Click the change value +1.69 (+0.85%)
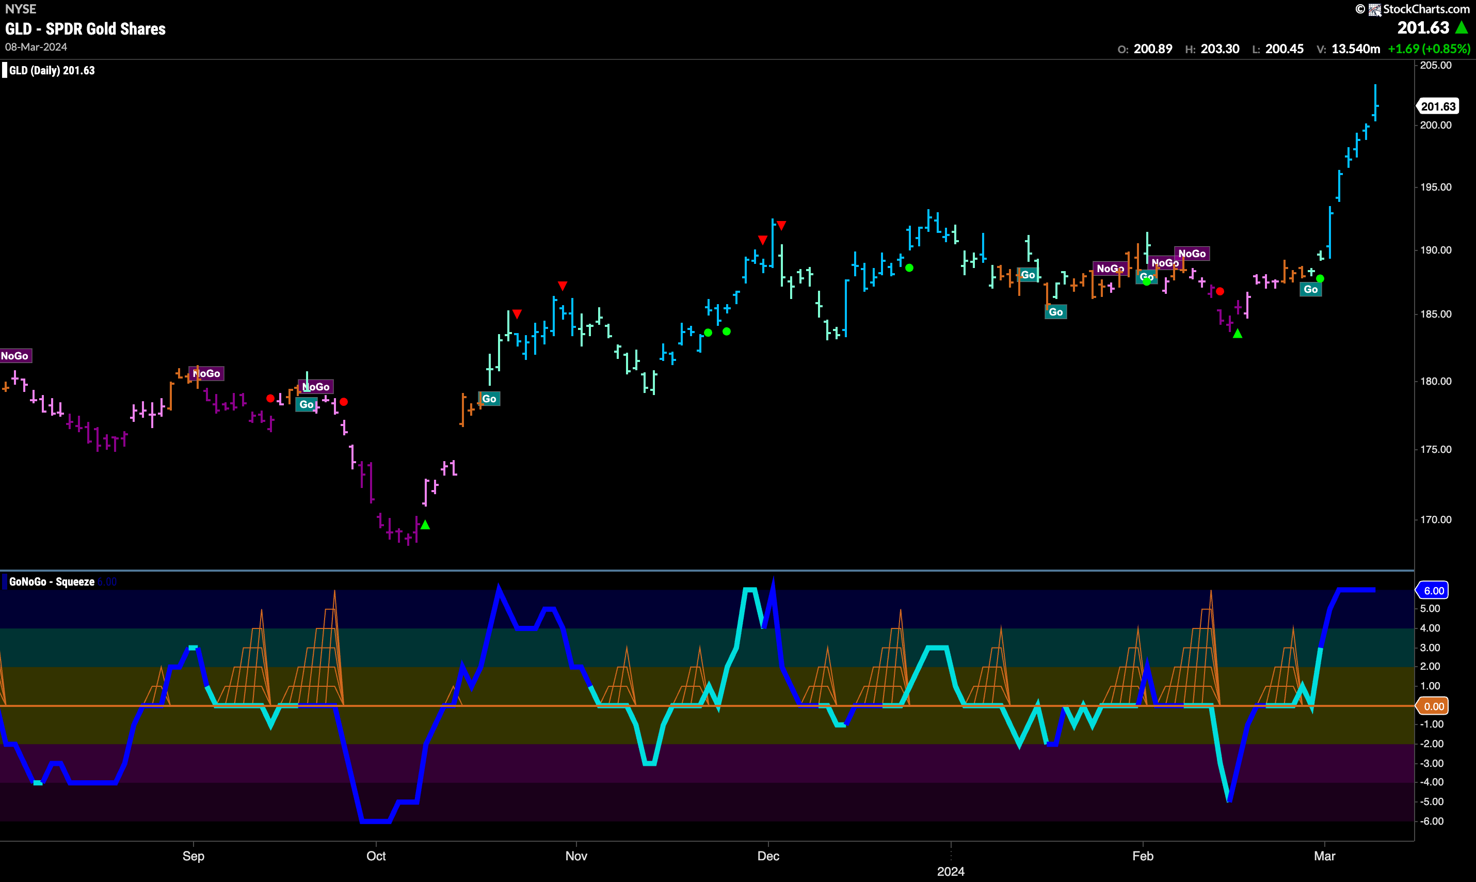This screenshot has width=1476, height=882. tap(1429, 49)
